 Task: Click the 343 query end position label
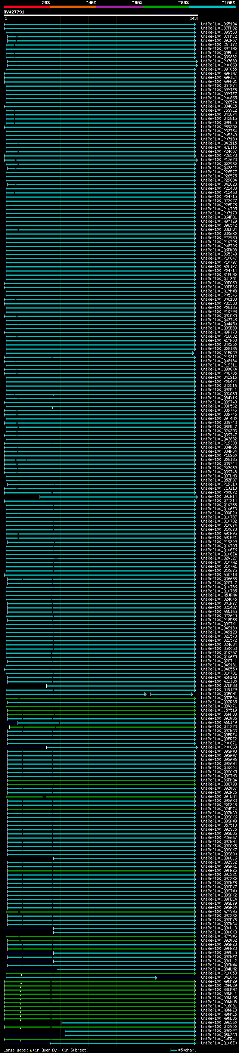pos(193,18)
